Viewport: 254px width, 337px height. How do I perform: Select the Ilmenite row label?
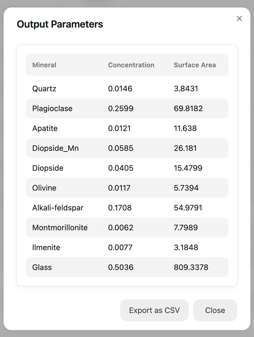click(x=46, y=247)
